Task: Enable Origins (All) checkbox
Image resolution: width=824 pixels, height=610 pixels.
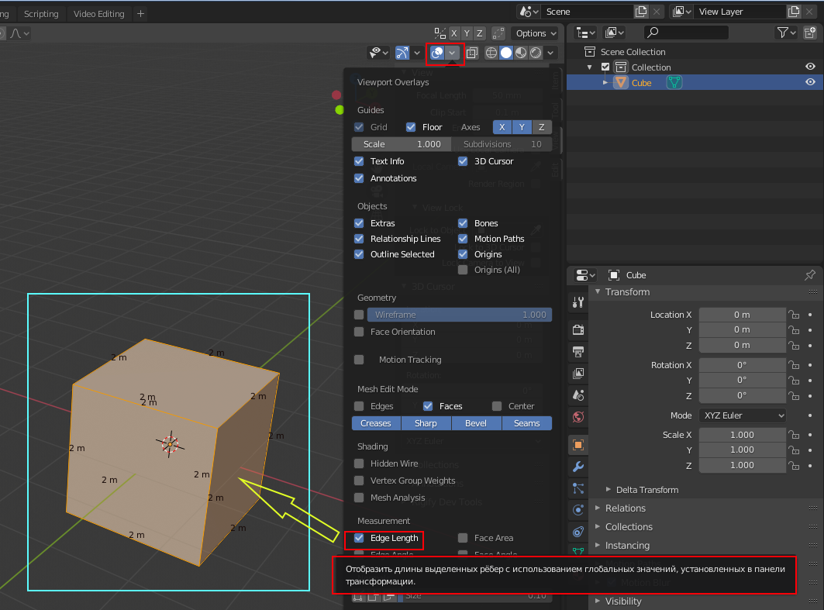Action: [463, 270]
